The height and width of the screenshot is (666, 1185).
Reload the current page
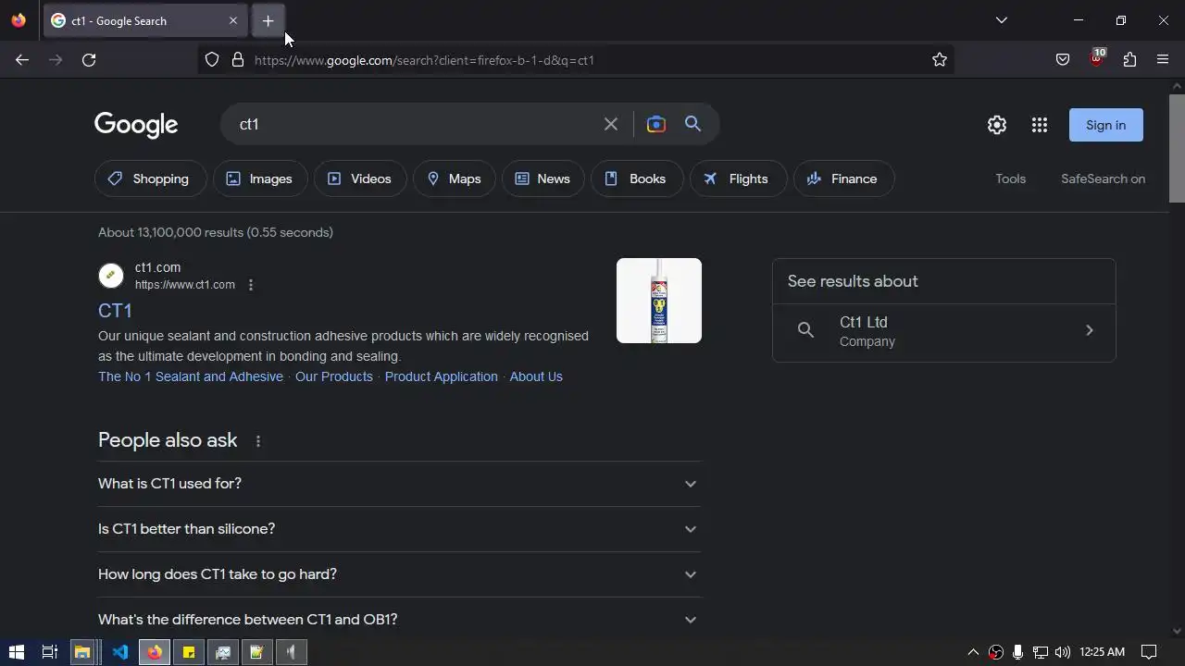click(89, 60)
